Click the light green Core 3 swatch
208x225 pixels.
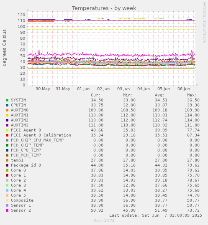point(7,185)
